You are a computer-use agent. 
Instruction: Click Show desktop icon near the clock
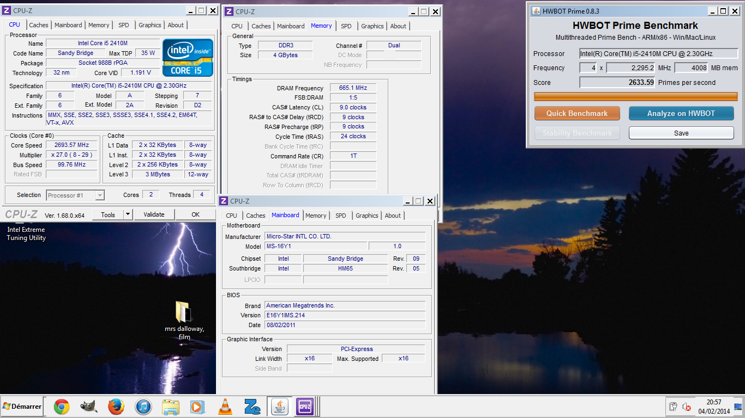738,407
